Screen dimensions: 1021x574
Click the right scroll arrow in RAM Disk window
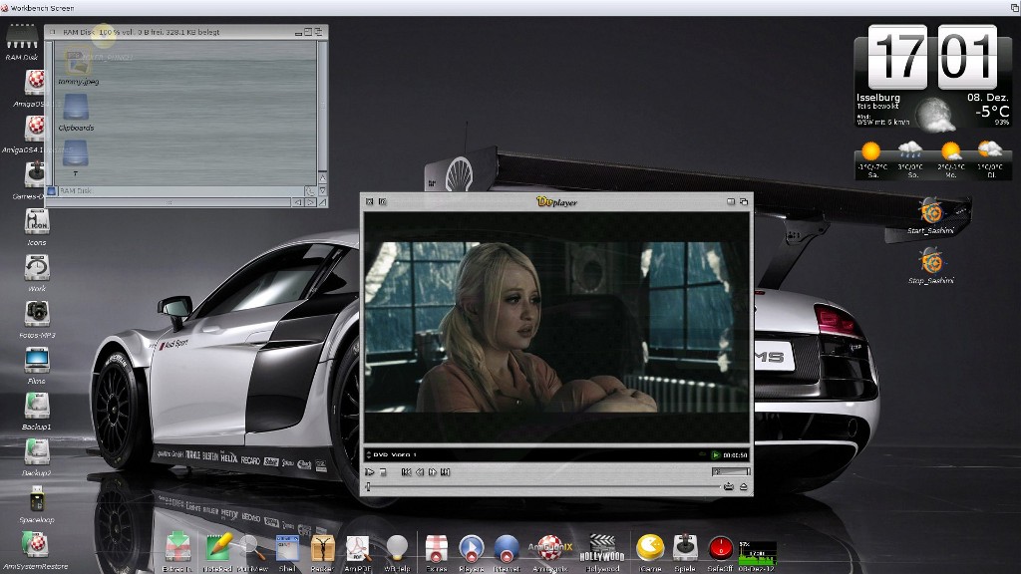pos(310,202)
